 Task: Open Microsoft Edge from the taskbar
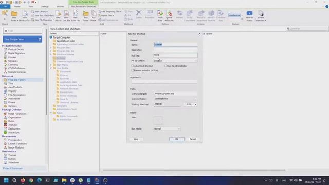(x=39, y=180)
